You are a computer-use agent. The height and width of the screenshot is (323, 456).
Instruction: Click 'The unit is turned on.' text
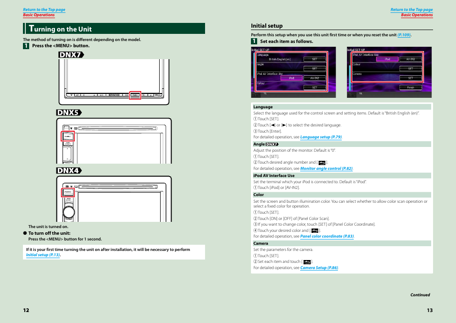pyautogui.click(x=48, y=227)
